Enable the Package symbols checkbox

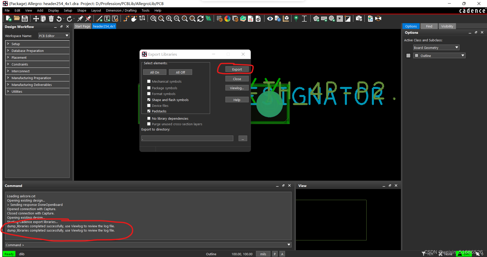pyautogui.click(x=149, y=88)
